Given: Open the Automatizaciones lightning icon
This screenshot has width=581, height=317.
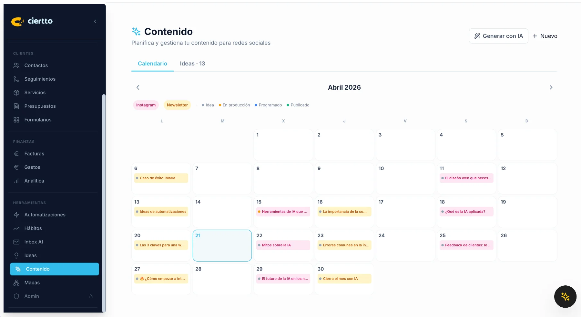Looking at the screenshot, I should pos(16,215).
